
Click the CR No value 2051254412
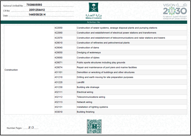tap(37, 10)
